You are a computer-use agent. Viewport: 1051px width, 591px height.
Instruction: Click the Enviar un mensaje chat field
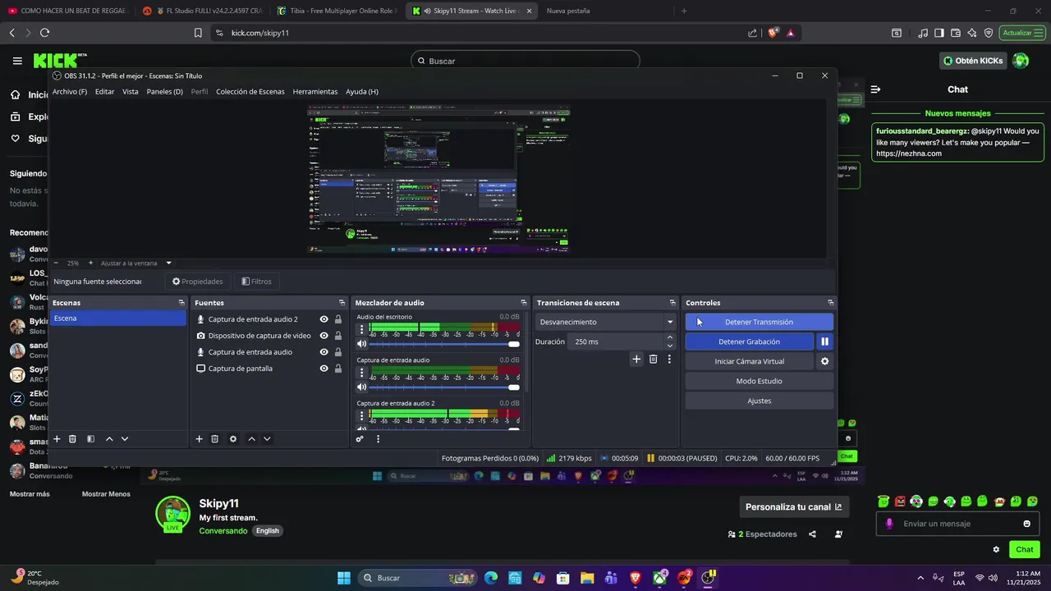click(959, 524)
